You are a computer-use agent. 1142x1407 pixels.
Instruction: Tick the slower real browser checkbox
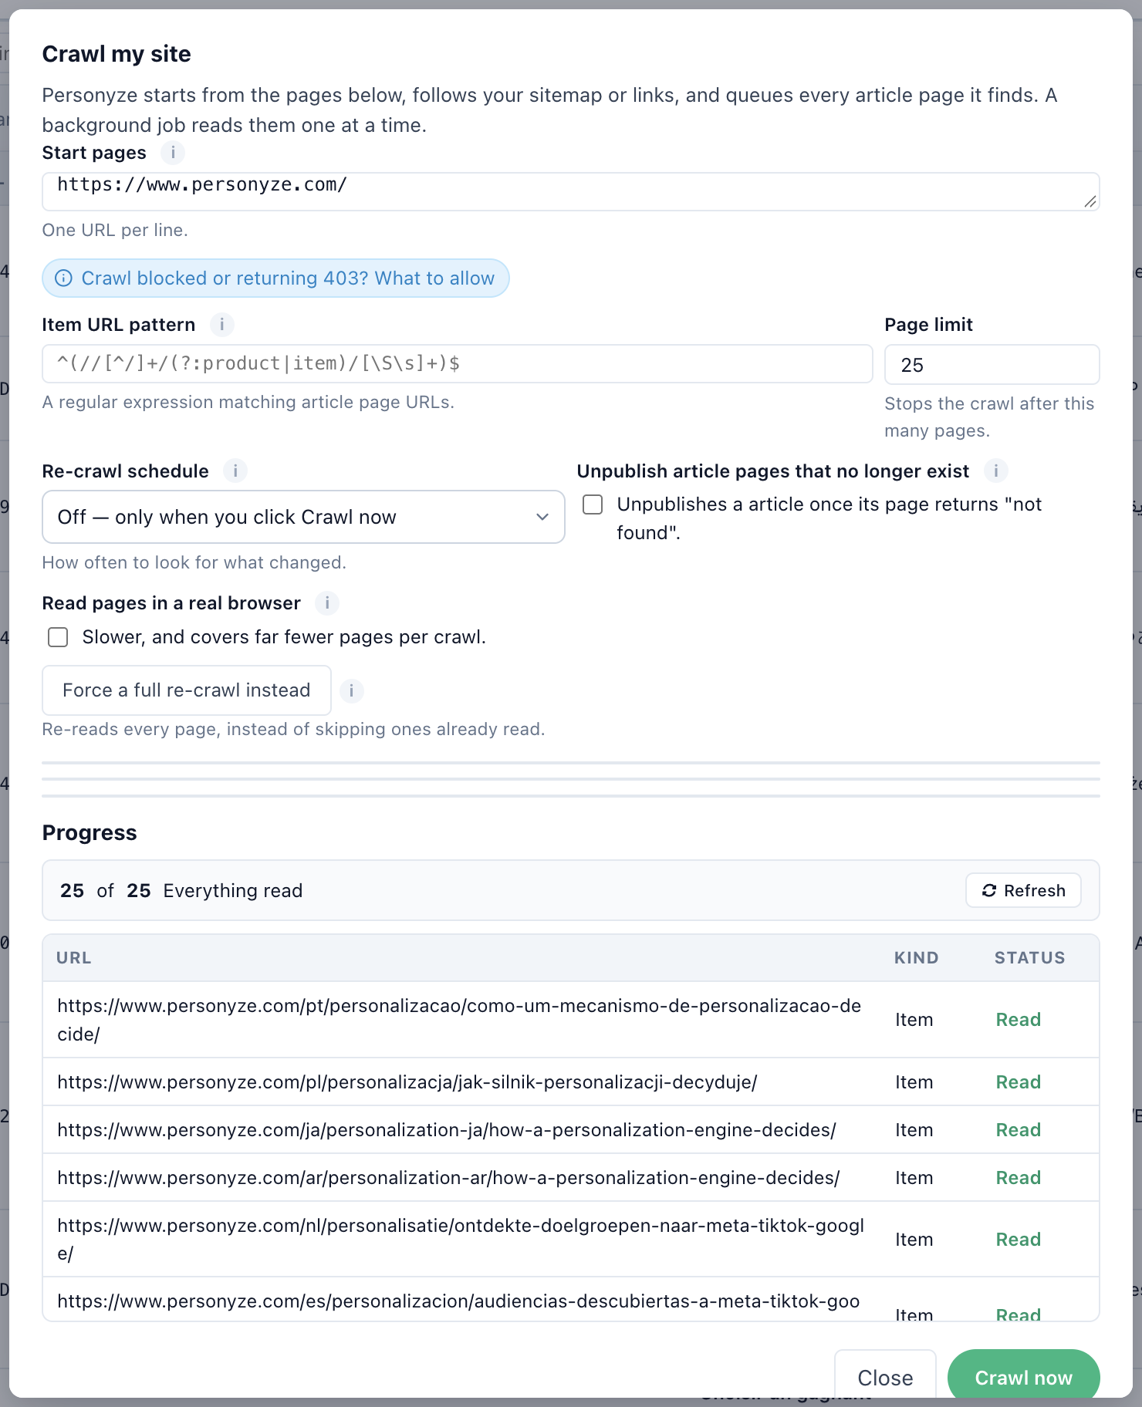pos(58,637)
